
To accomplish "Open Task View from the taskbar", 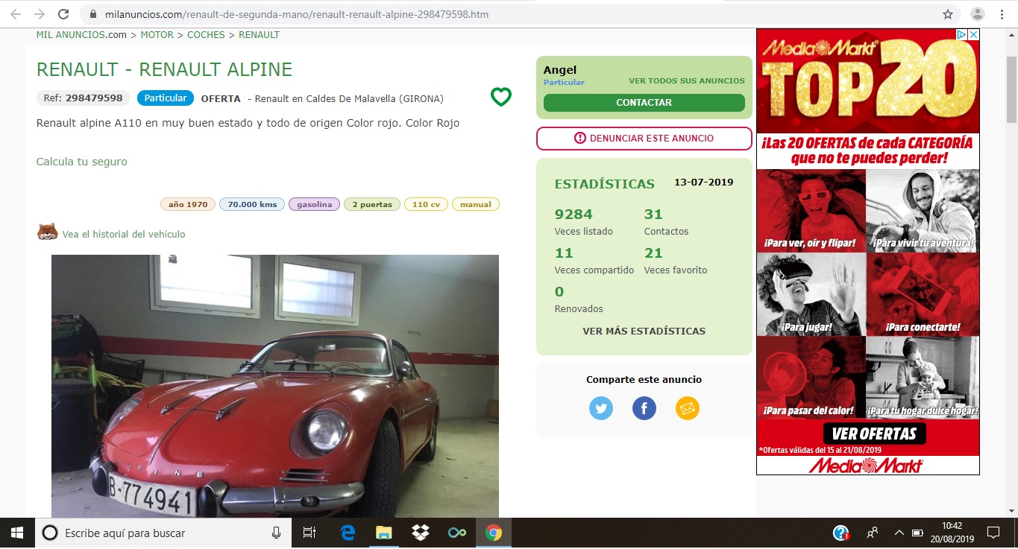I will [309, 533].
